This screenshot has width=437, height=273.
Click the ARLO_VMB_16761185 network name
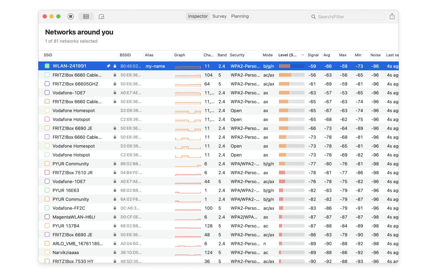(78, 243)
